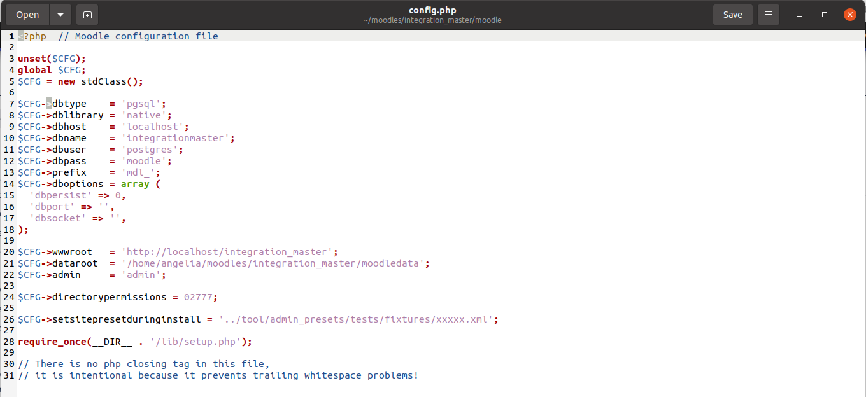Viewport: 866px width, 397px height.
Task: Click the 'array (' keyword on dboptions line
Action: click(141, 184)
